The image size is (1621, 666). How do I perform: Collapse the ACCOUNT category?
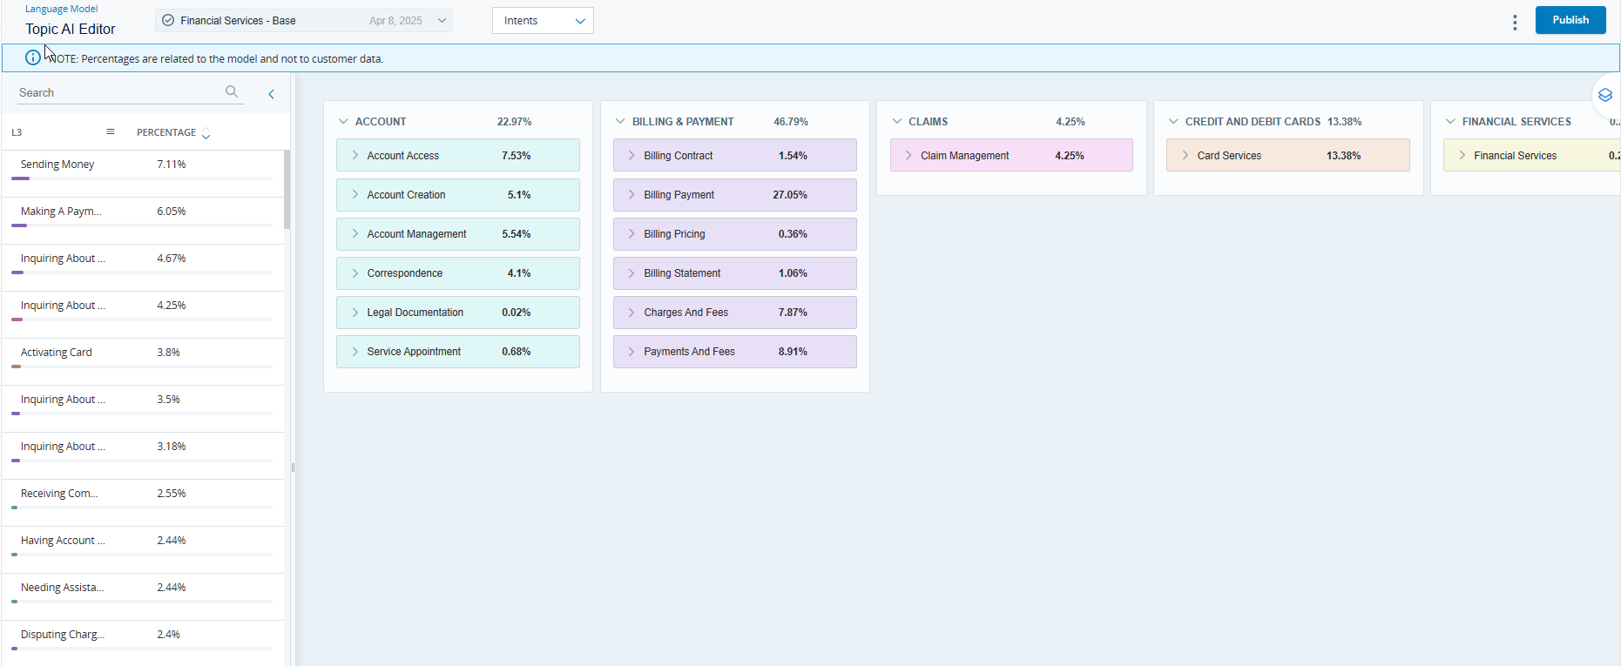[x=343, y=122]
